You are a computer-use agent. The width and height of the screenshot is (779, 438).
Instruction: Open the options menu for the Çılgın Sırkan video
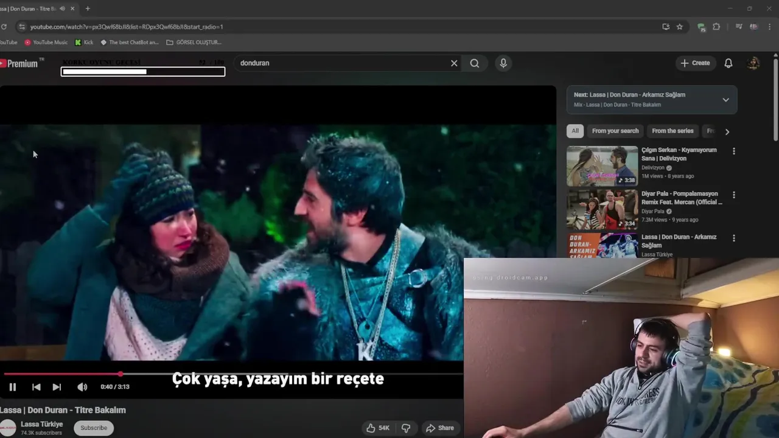(x=733, y=151)
